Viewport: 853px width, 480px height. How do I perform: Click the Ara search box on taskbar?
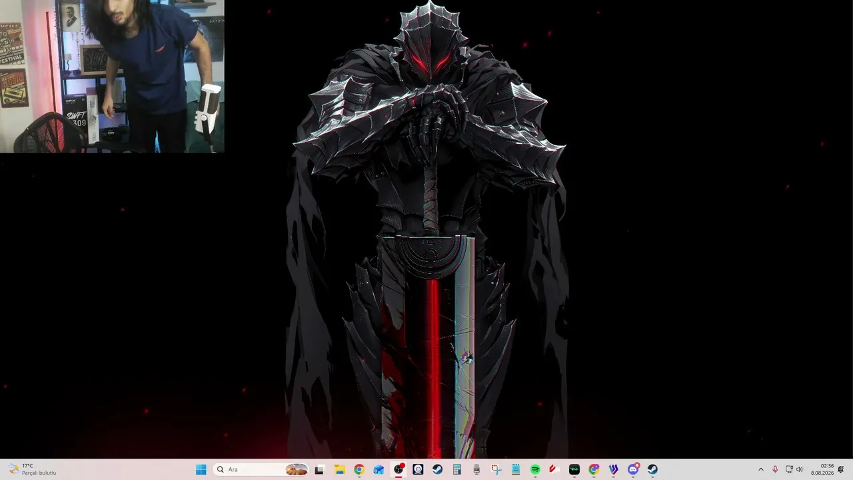coord(261,469)
